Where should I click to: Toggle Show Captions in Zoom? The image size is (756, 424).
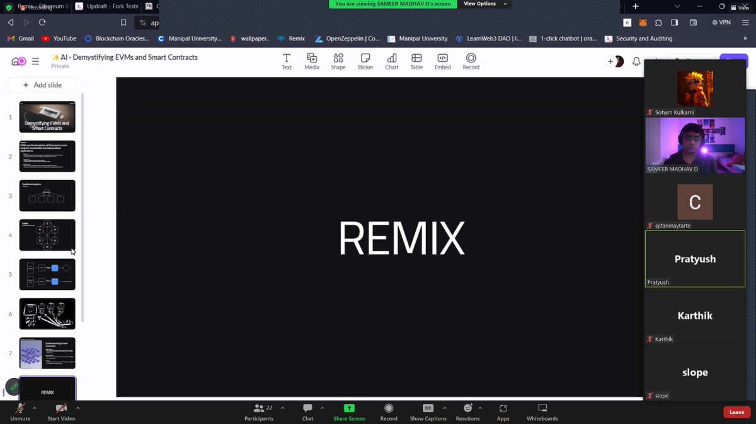(x=428, y=412)
